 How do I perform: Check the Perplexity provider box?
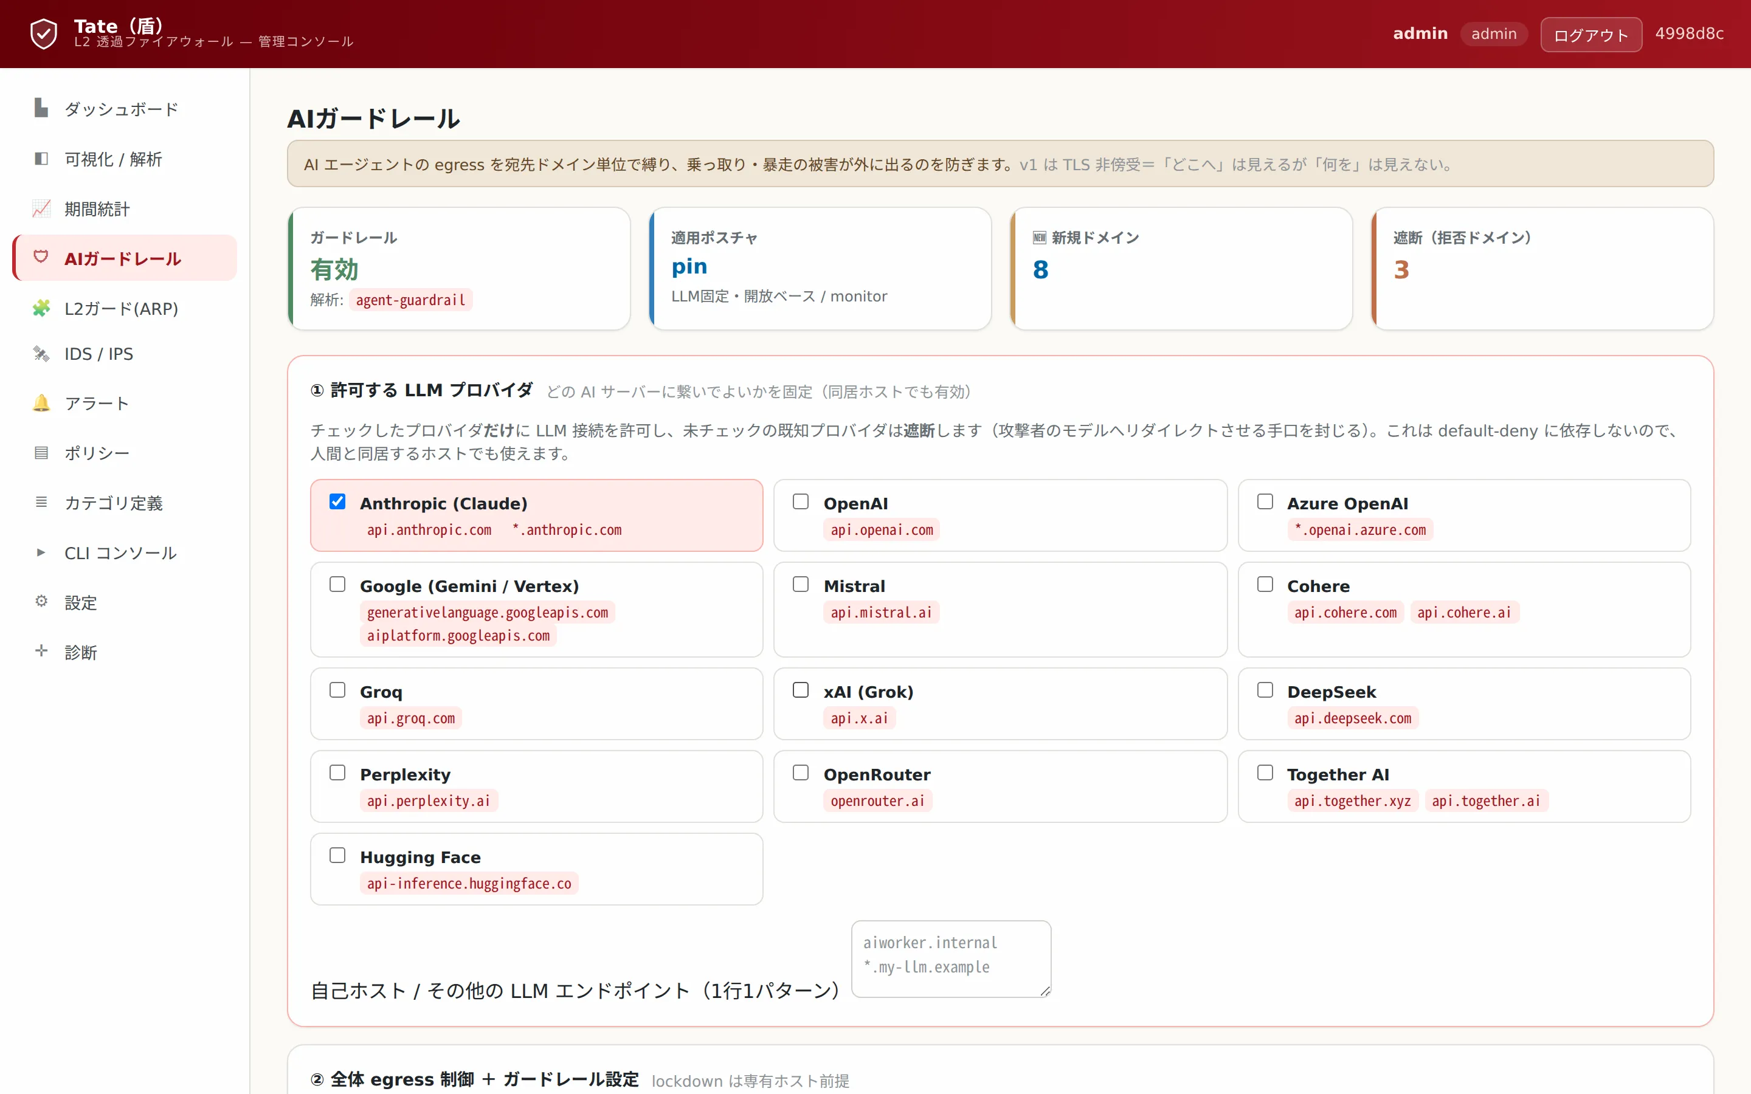click(x=337, y=772)
